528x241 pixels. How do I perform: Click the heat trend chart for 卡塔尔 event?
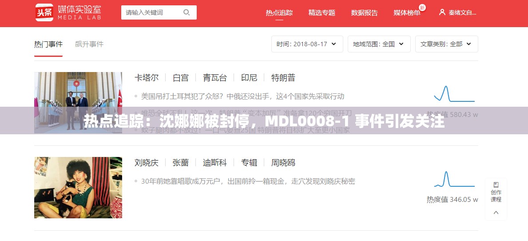coord(454,94)
